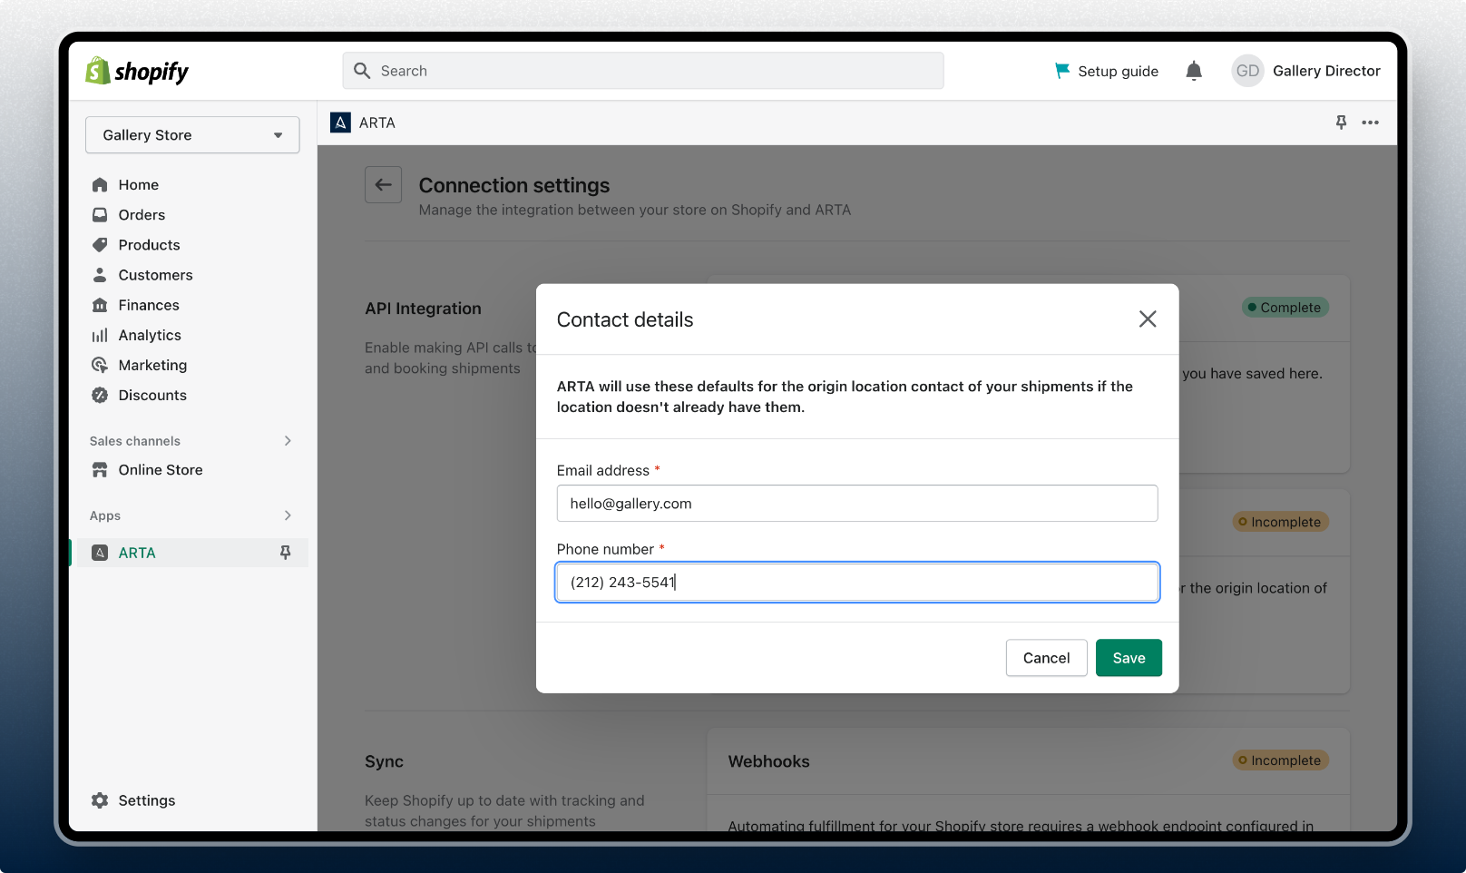Open the ARTA app from the sidebar
This screenshot has height=873, width=1466.
pyautogui.click(x=137, y=552)
